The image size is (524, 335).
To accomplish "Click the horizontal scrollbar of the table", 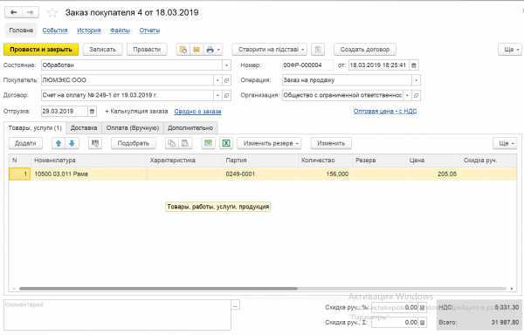I will (158, 289).
